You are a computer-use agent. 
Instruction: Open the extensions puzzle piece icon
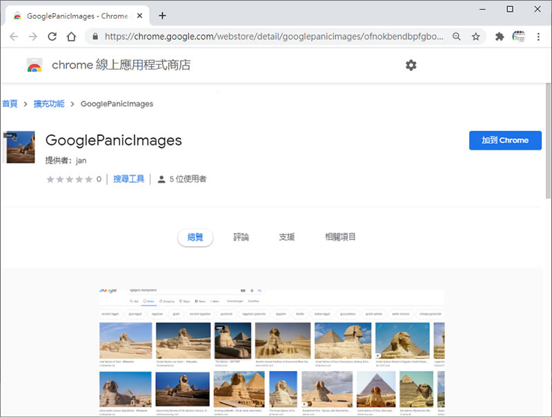[x=500, y=37]
